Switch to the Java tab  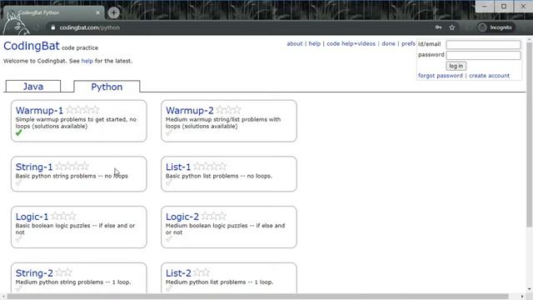(33, 87)
